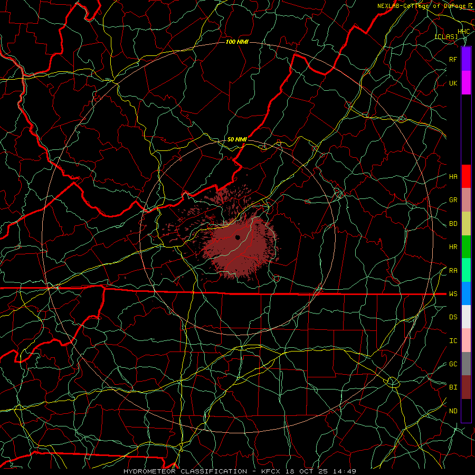The width and height of the screenshot is (475, 475).
Task: Click the WS legend label
Action: pyautogui.click(x=453, y=294)
